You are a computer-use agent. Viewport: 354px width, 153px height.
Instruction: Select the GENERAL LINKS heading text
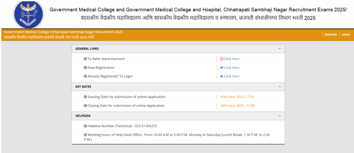pos(87,48)
